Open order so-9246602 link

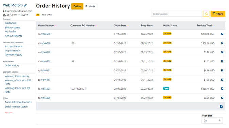pos(44,61)
